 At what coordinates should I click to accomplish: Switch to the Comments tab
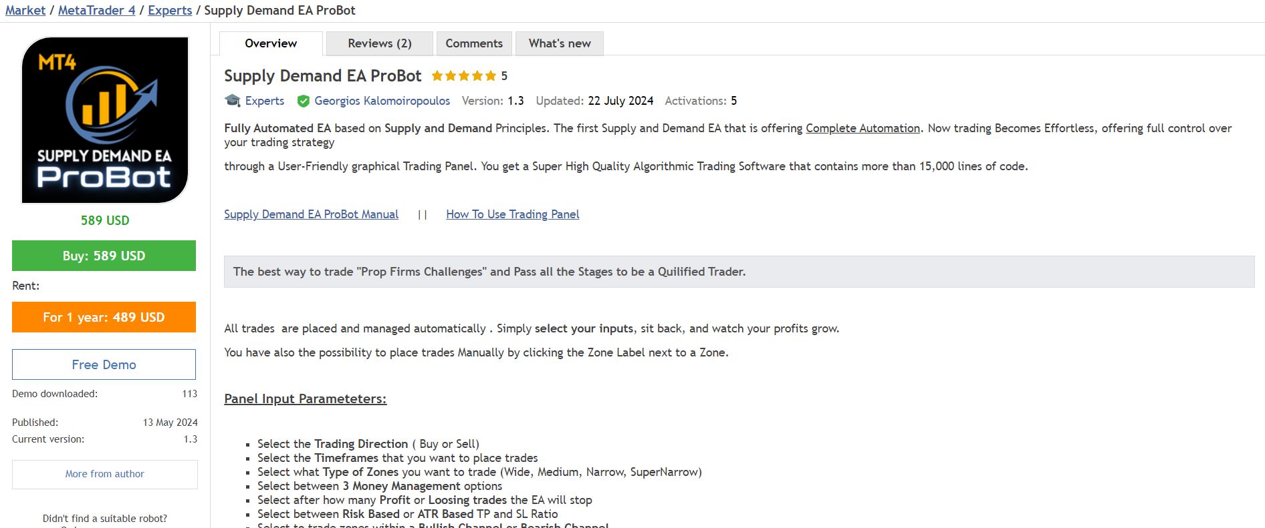(x=474, y=43)
